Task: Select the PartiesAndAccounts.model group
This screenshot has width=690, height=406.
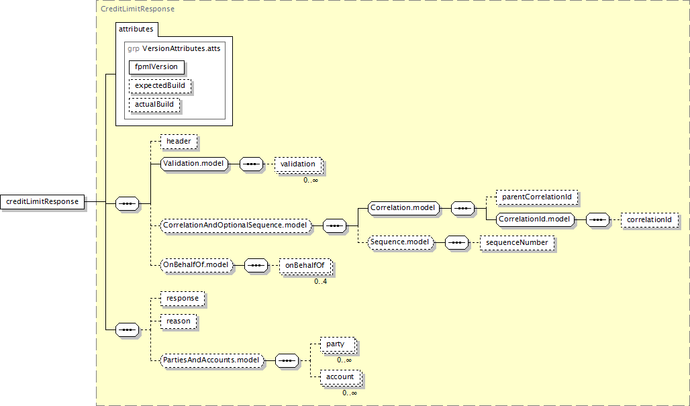Action: tap(212, 360)
